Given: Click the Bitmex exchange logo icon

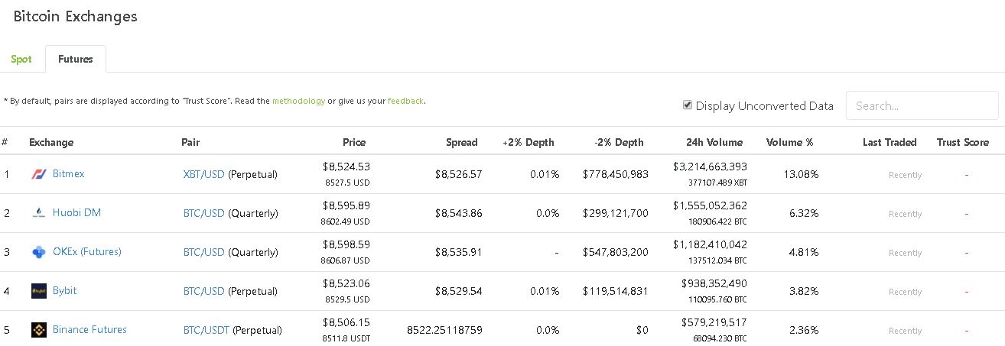Looking at the screenshot, I should click(x=38, y=174).
